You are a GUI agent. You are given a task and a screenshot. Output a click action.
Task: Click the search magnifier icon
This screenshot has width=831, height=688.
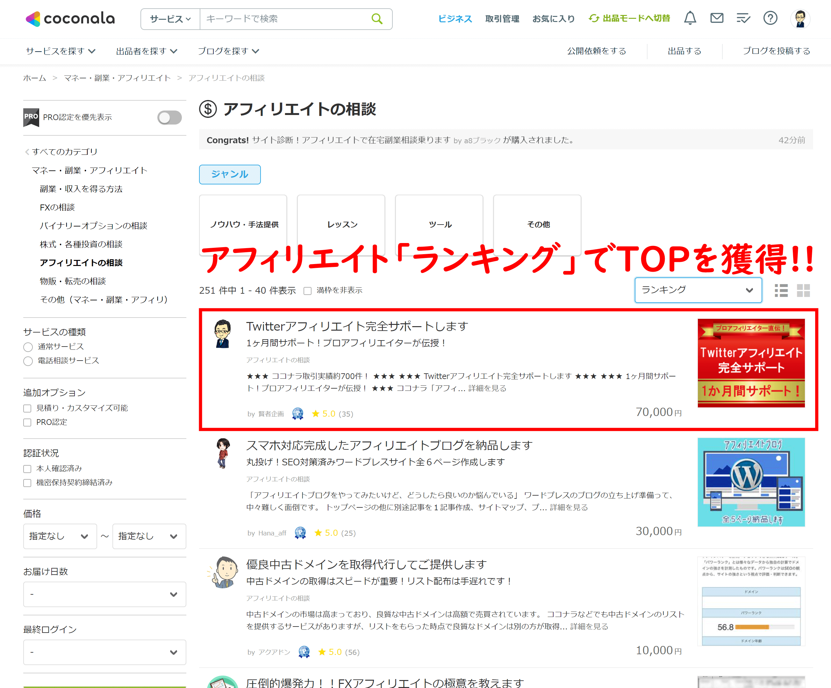click(x=377, y=18)
